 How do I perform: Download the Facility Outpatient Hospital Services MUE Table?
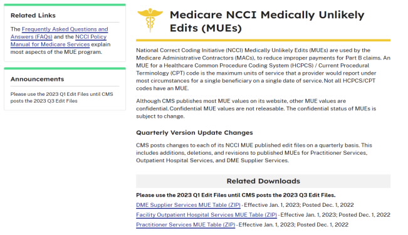[206, 215]
